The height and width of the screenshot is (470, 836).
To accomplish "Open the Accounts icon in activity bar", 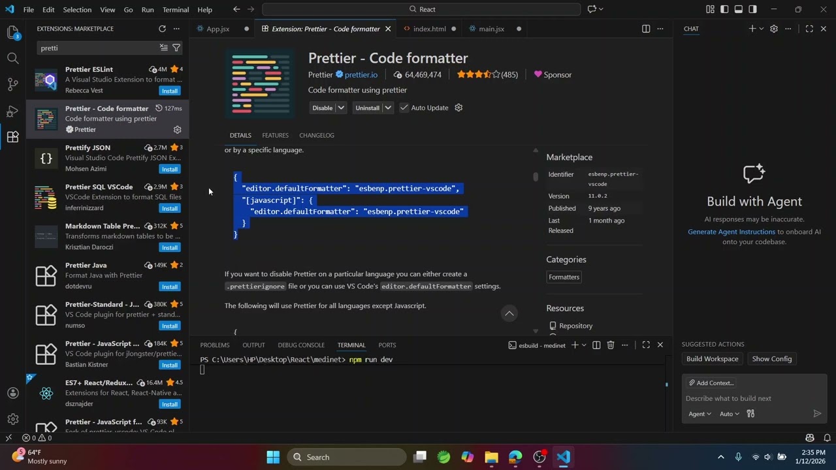I will click(12, 393).
